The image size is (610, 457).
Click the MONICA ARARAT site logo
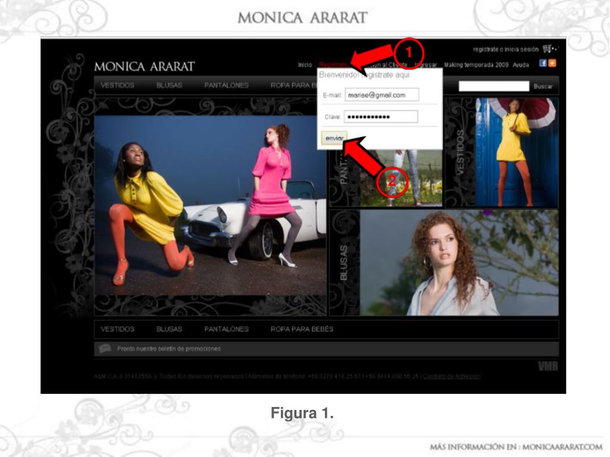tap(144, 67)
